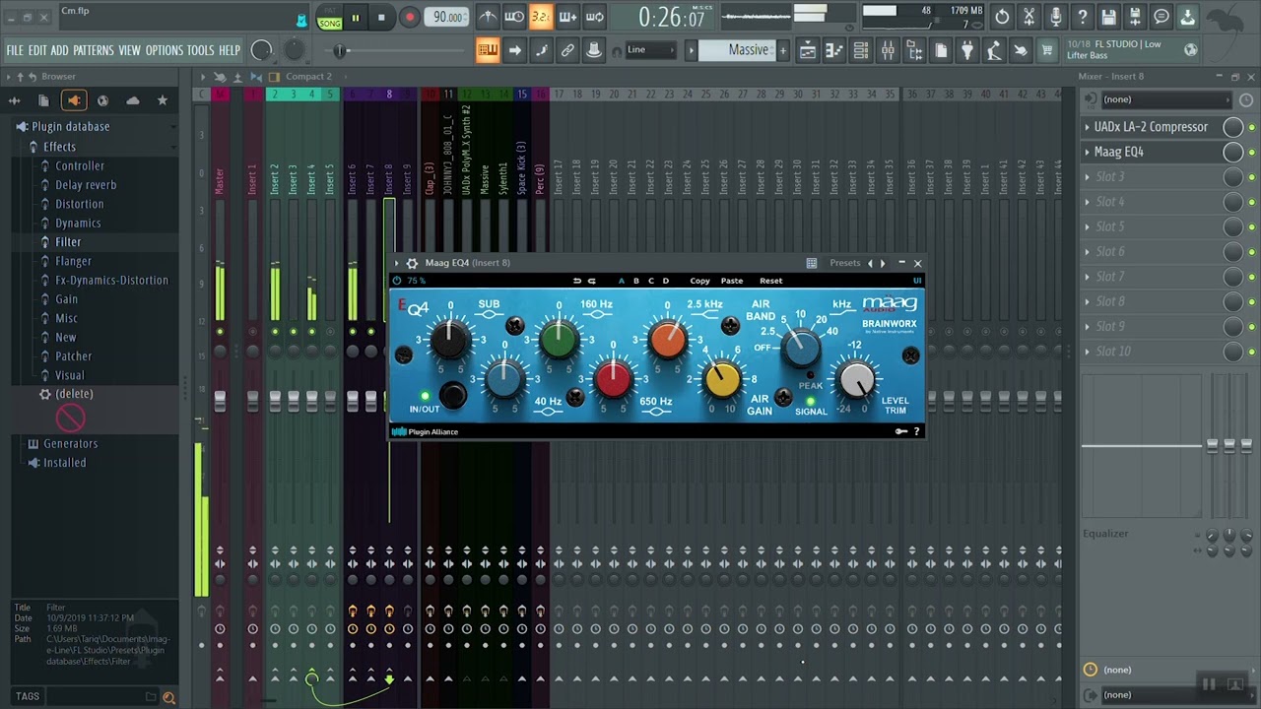Open the FILE menu
The width and height of the screenshot is (1261, 709).
click(x=15, y=50)
